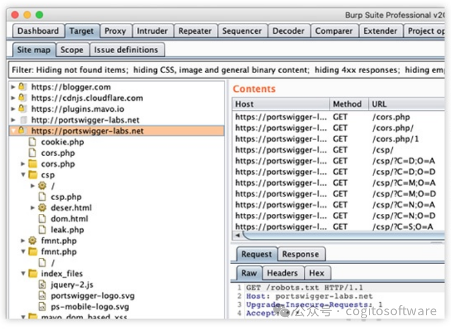Collapse the index_files folder
This screenshot has height=329, width=451.
point(23,273)
